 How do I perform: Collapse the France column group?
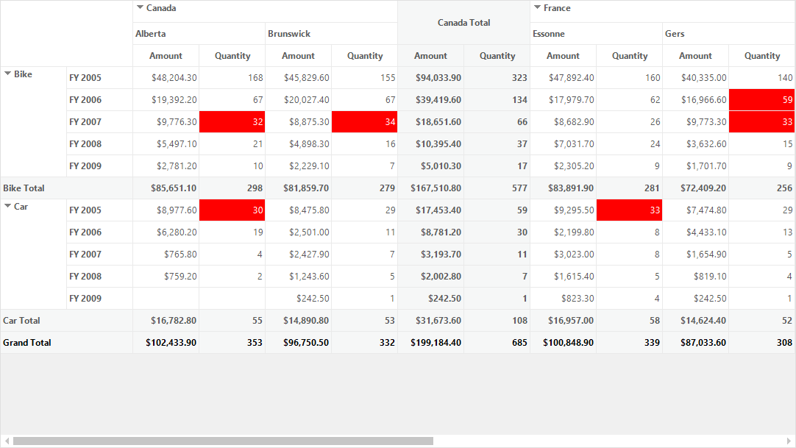(537, 7)
